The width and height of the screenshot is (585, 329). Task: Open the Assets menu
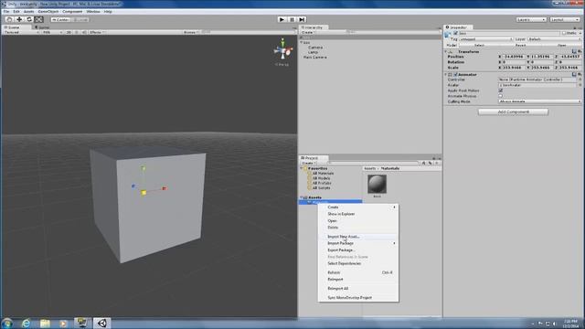[x=28, y=12]
